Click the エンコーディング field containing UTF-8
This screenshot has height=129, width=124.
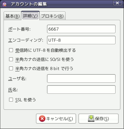[81, 40]
